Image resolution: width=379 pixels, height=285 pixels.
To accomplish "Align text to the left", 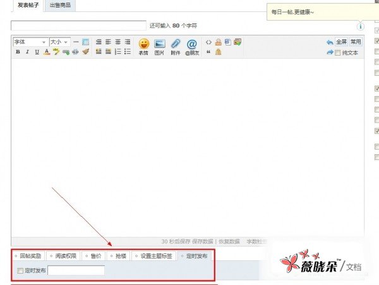I will coord(108,42).
